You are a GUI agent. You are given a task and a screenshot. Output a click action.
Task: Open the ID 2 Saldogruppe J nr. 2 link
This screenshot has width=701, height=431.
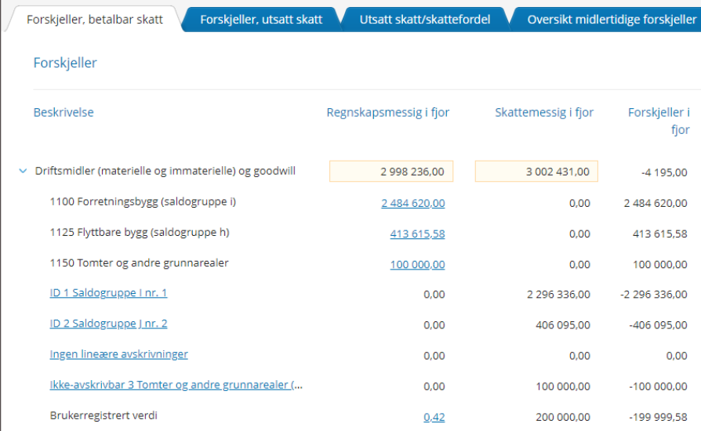108,324
